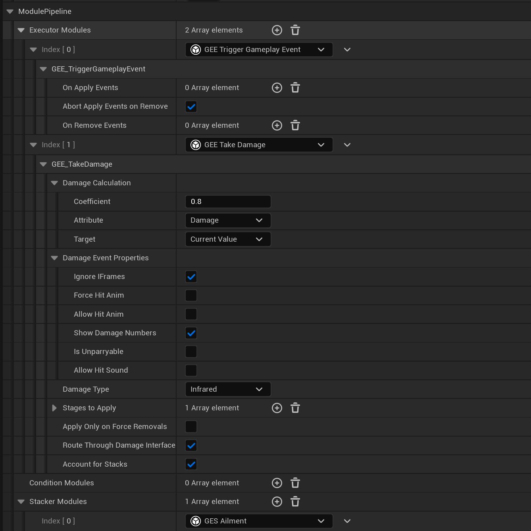The height and width of the screenshot is (531, 531).
Task: Open GEE Trigger Gameplay Event class dropdown
Action: (259, 50)
